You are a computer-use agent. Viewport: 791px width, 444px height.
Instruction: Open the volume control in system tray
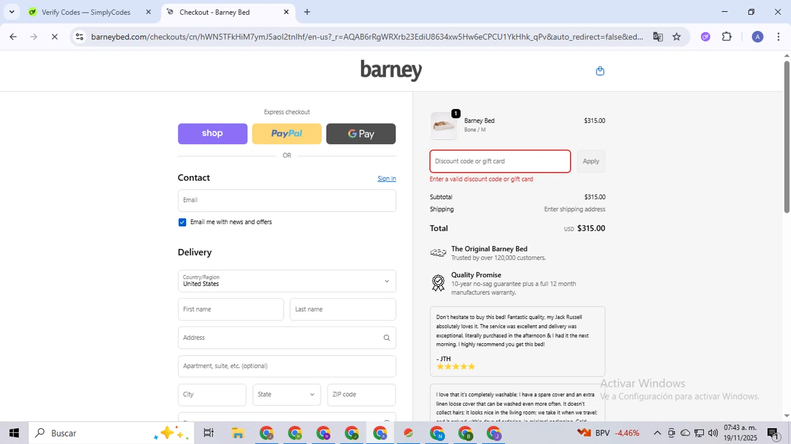pyautogui.click(x=713, y=433)
